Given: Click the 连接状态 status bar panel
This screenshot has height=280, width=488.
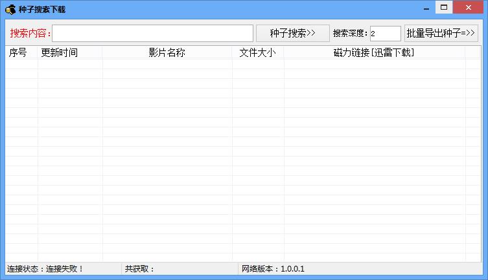Looking at the screenshot, I should click(x=45, y=268).
